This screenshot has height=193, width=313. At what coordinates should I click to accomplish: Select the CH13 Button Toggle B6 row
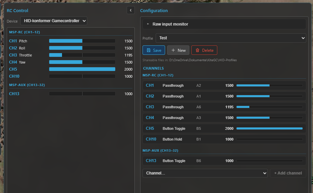click(224, 161)
